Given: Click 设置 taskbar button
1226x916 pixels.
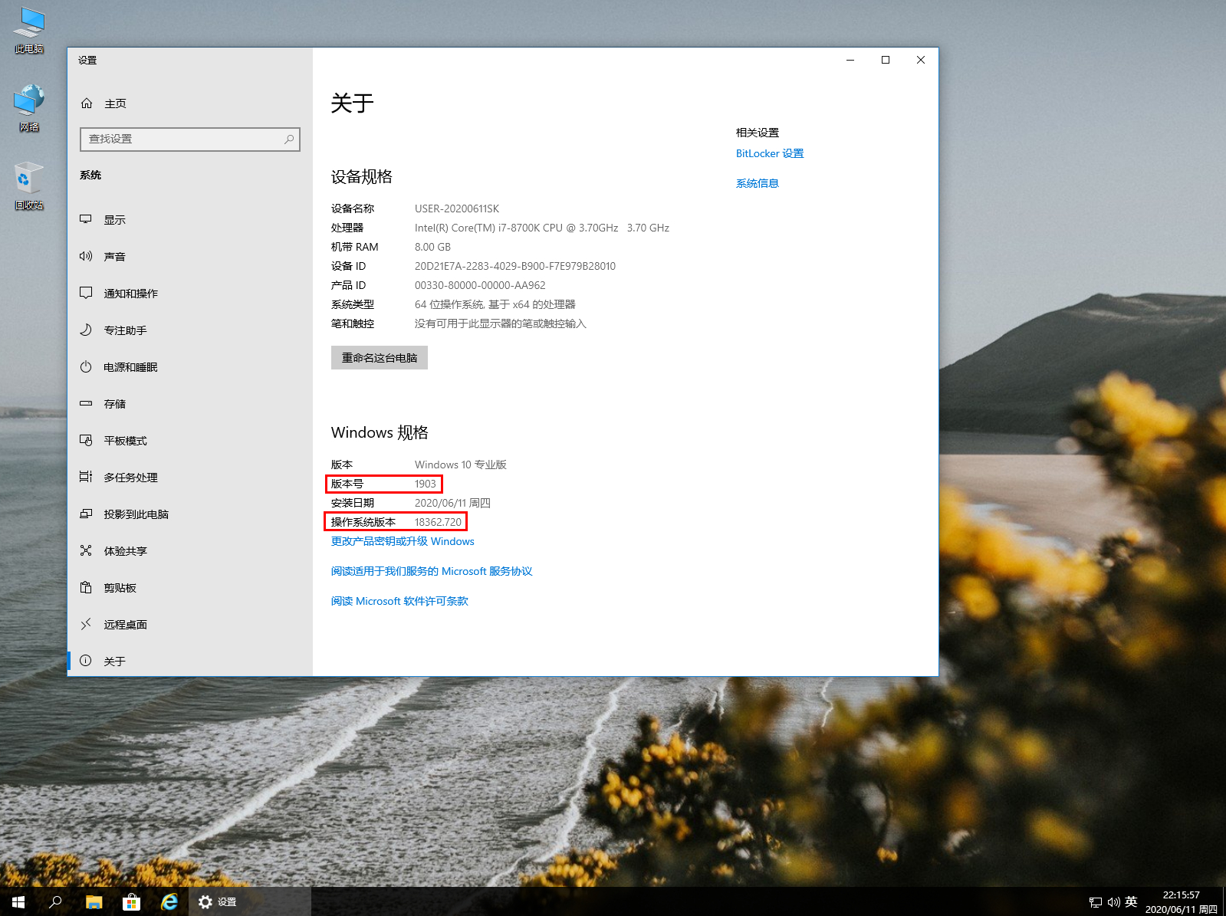Looking at the screenshot, I should tap(250, 902).
